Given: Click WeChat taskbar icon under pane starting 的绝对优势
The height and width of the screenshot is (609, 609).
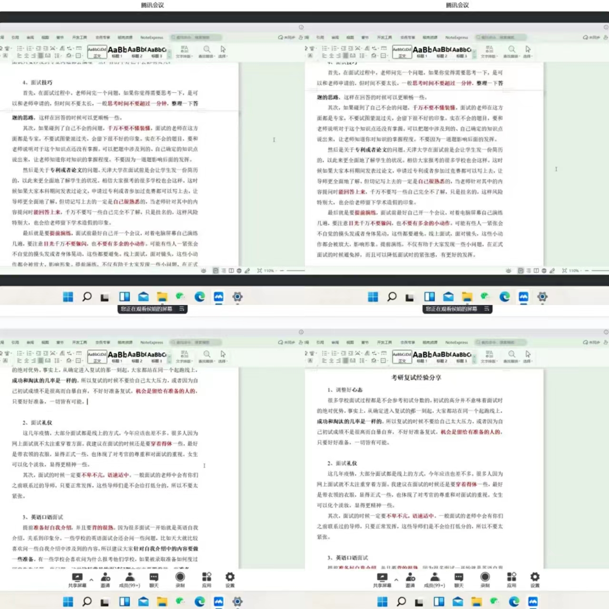Looking at the screenshot, I should pyautogui.click(x=180, y=601).
